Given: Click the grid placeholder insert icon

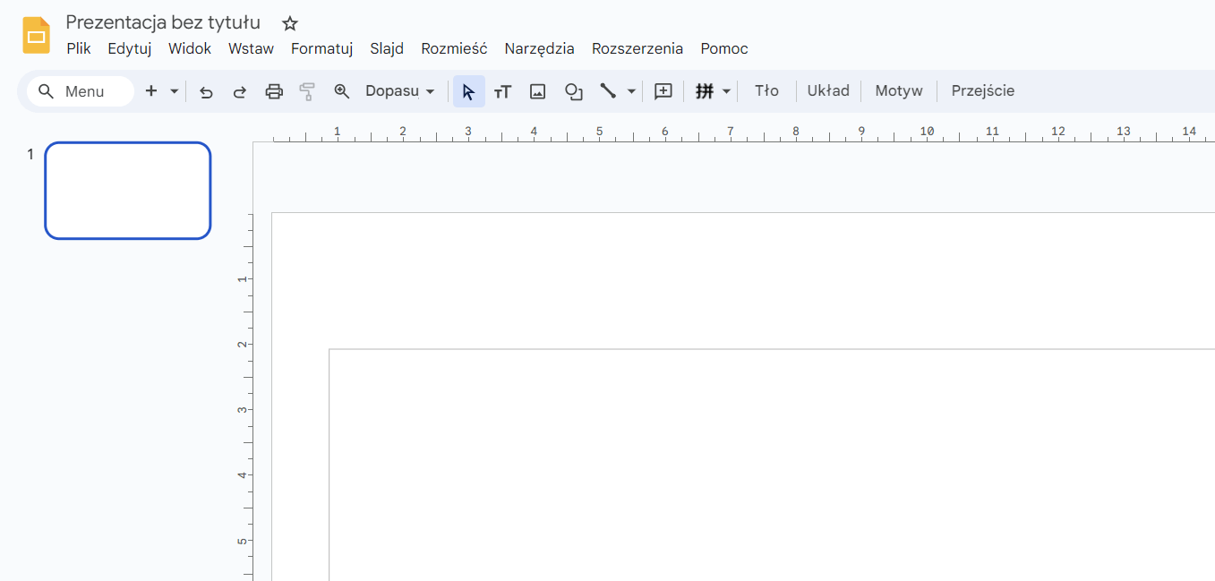Looking at the screenshot, I should [705, 91].
